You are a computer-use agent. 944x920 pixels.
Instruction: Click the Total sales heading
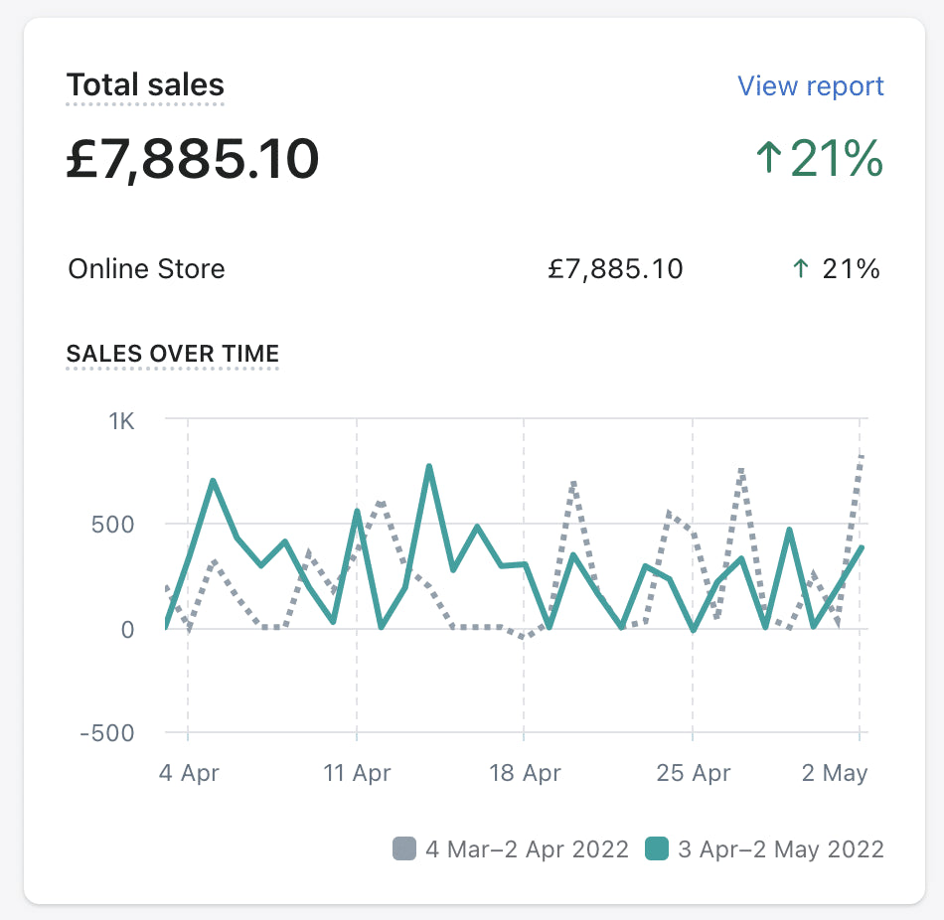click(145, 85)
